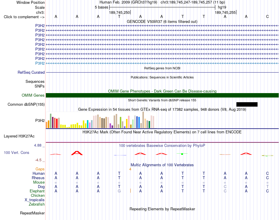The height and width of the screenshot is (220, 279).
Task: Click the Zebrafish alignment row label
Action: [x=37, y=204]
